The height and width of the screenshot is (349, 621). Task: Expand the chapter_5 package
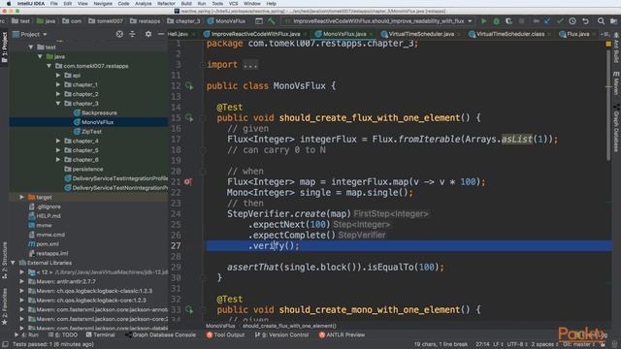58,150
